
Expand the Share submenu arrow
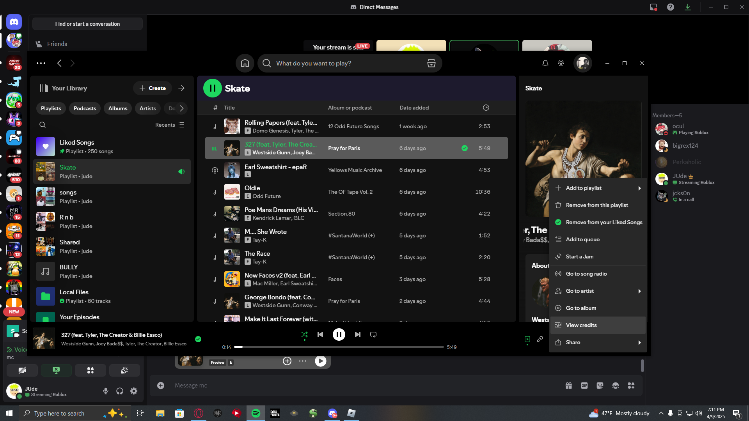pos(639,343)
